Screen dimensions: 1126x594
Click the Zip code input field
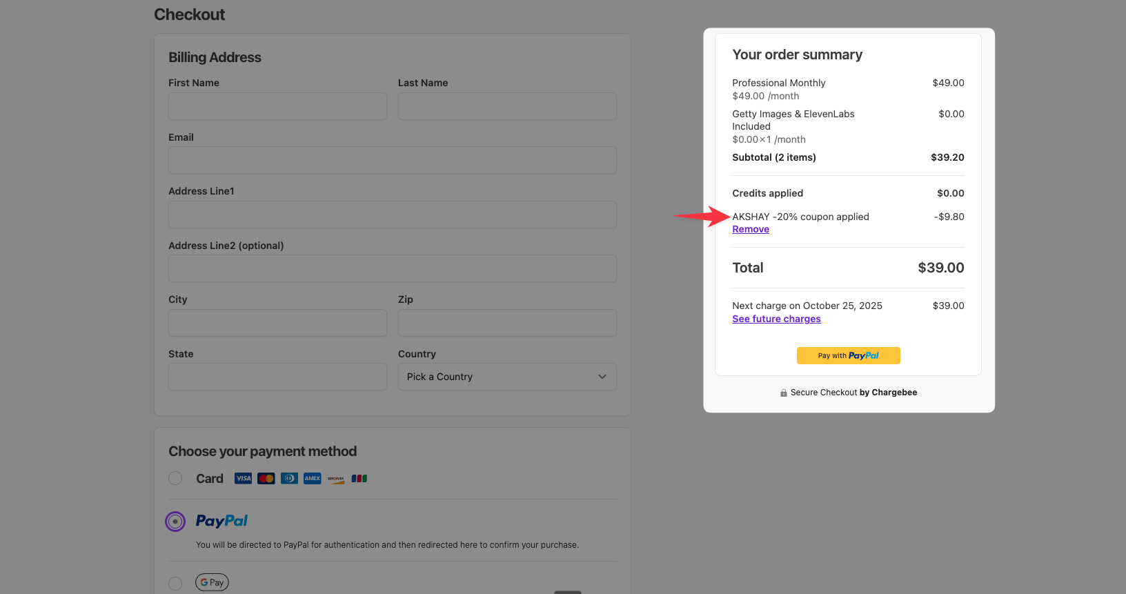(507, 323)
